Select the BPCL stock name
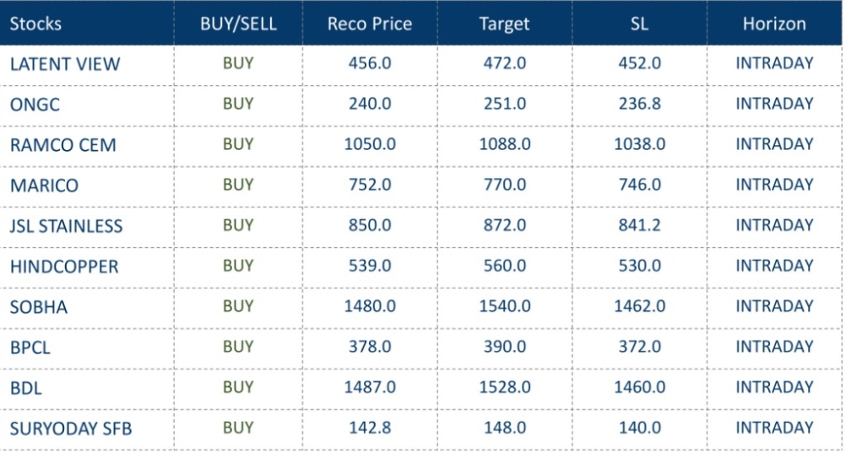 pos(30,347)
